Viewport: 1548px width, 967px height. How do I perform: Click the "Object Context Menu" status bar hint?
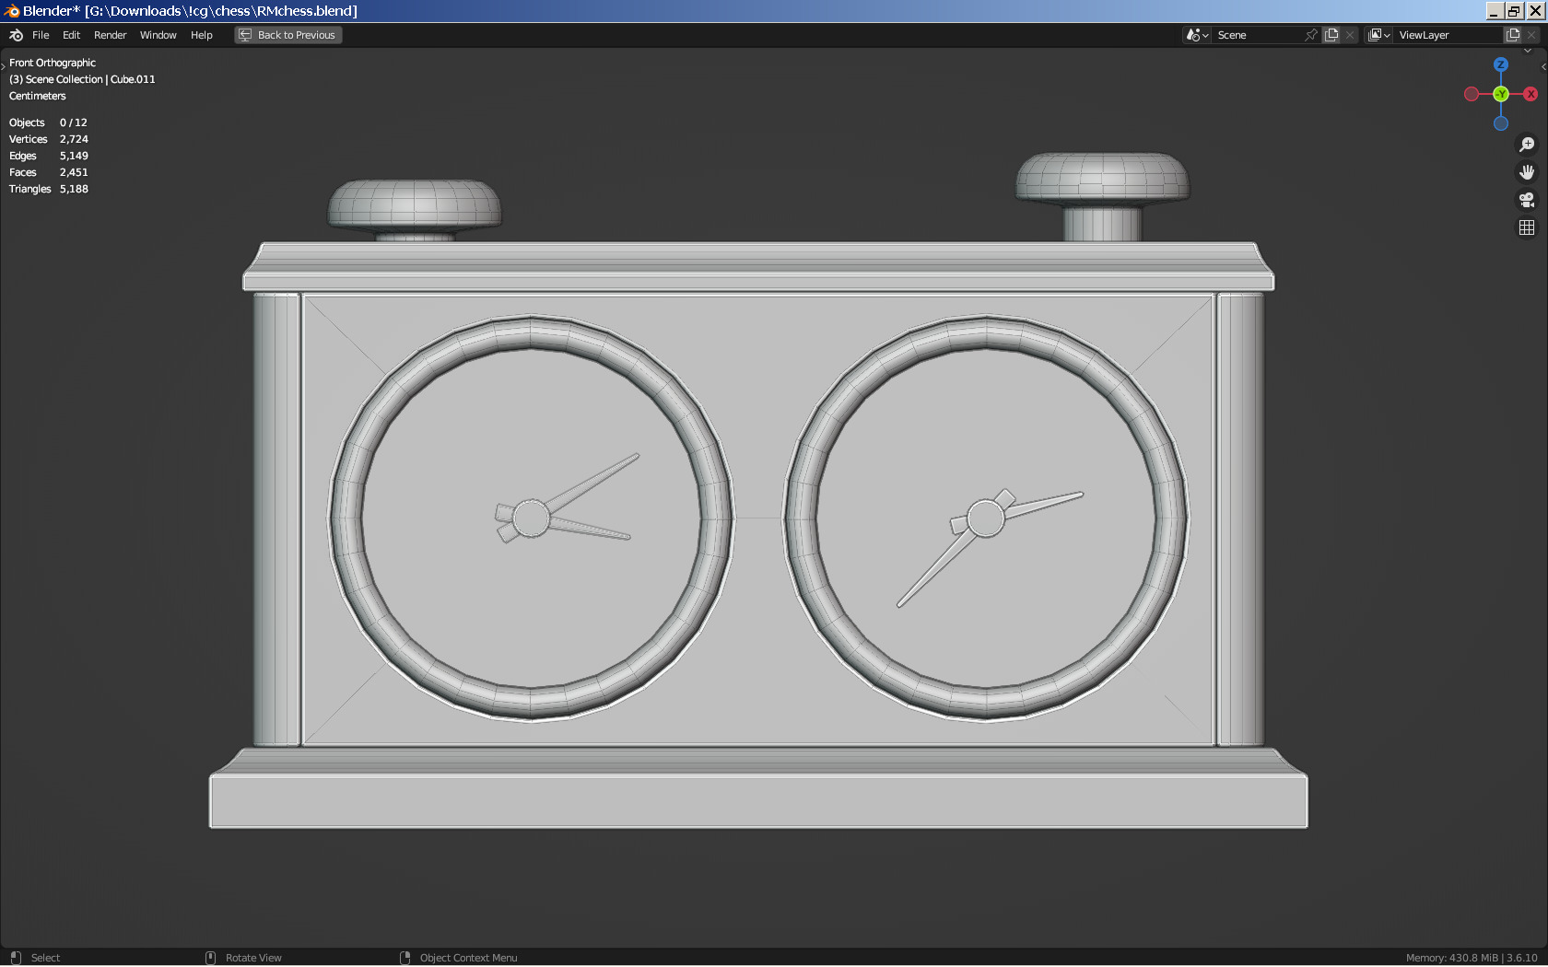(x=469, y=958)
